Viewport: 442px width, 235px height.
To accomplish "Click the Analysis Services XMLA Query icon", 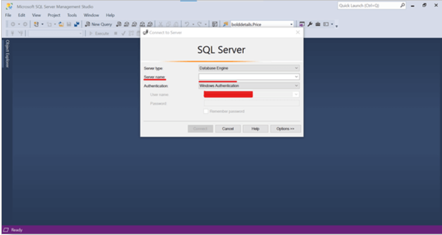I will (142, 24).
